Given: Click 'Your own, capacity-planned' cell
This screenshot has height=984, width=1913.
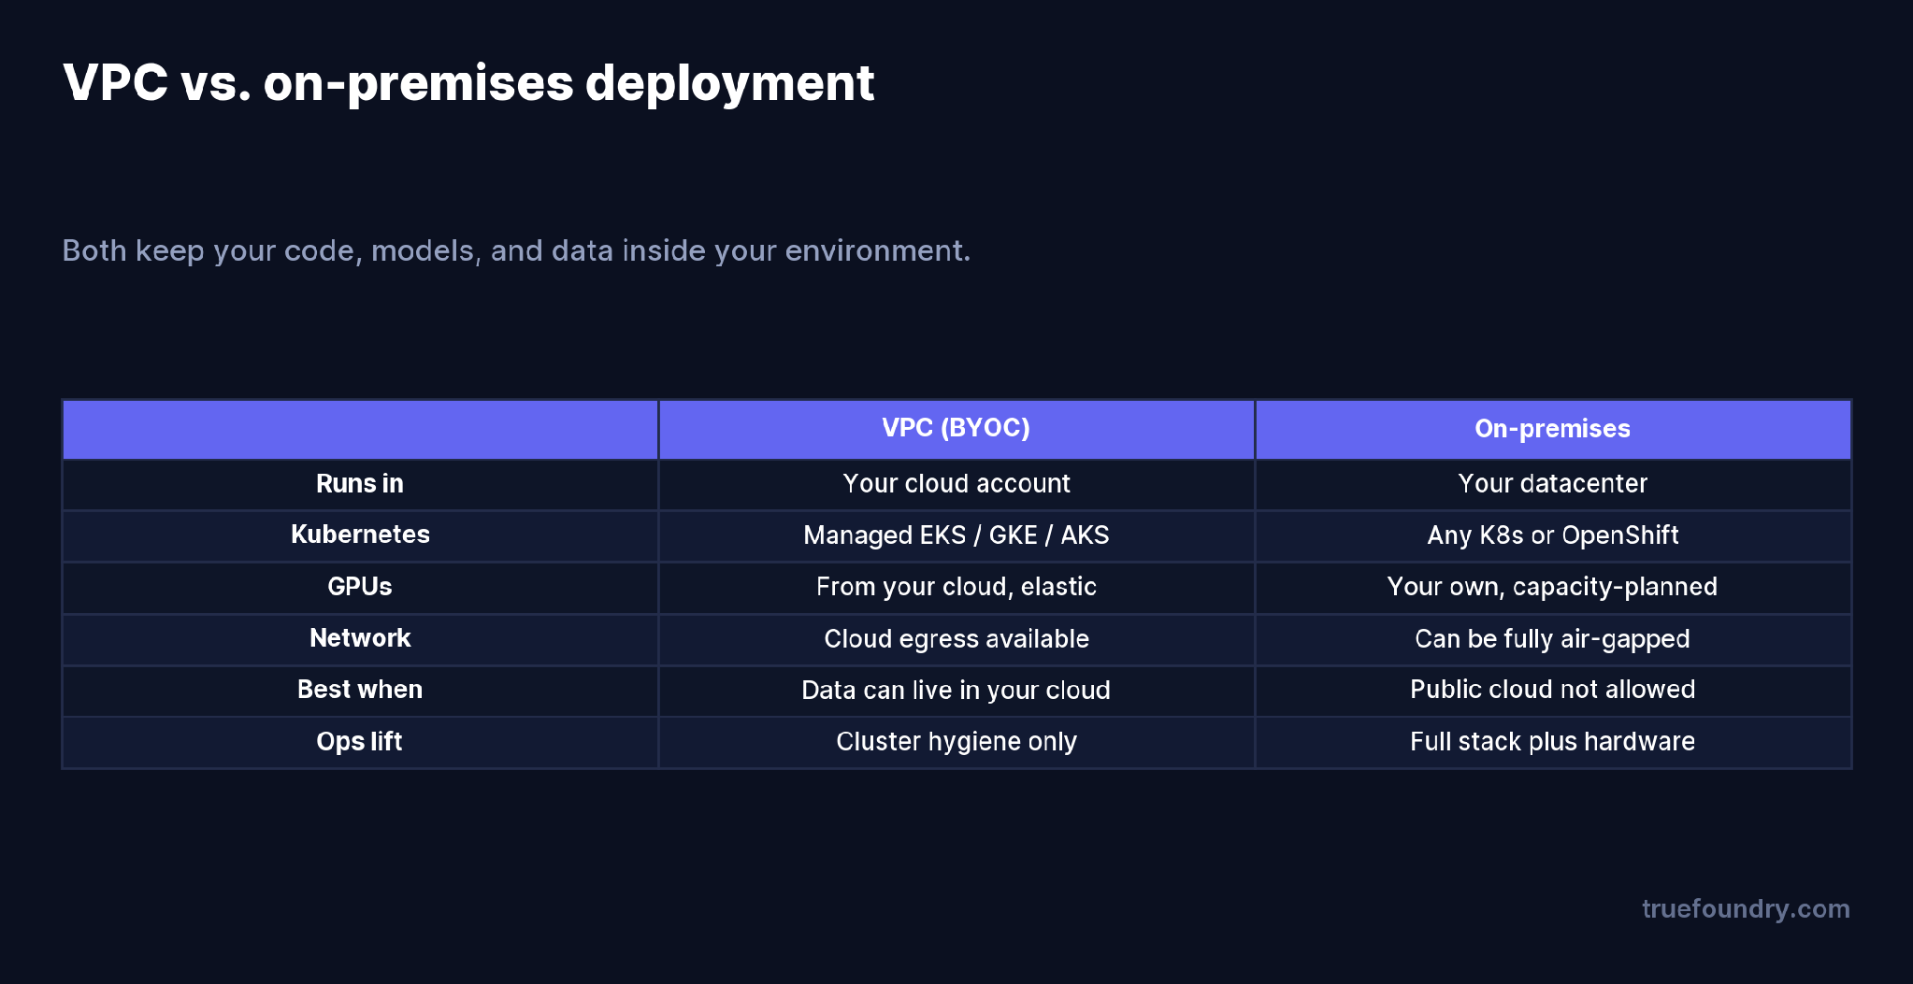Looking at the screenshot, I should [1553, 587].
